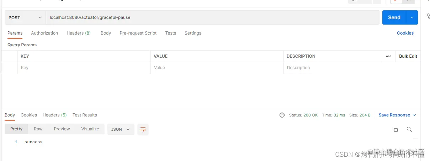The width and height of the screenshot is (430, 161).
Task: Open the Authorization tab
Action: tap(44, 33)
